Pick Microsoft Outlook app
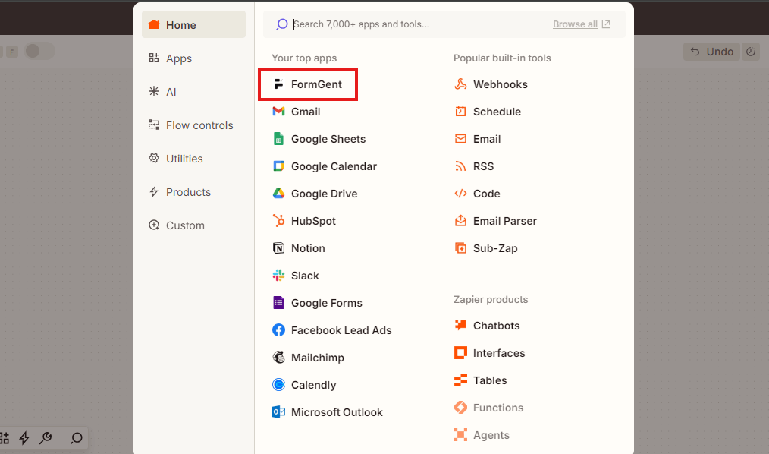 click(x=327, y=412)
